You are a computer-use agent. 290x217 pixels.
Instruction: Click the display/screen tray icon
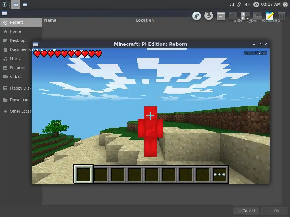point(232,5)
